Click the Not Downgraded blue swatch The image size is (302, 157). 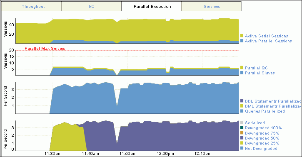click(x=242, y=148)
